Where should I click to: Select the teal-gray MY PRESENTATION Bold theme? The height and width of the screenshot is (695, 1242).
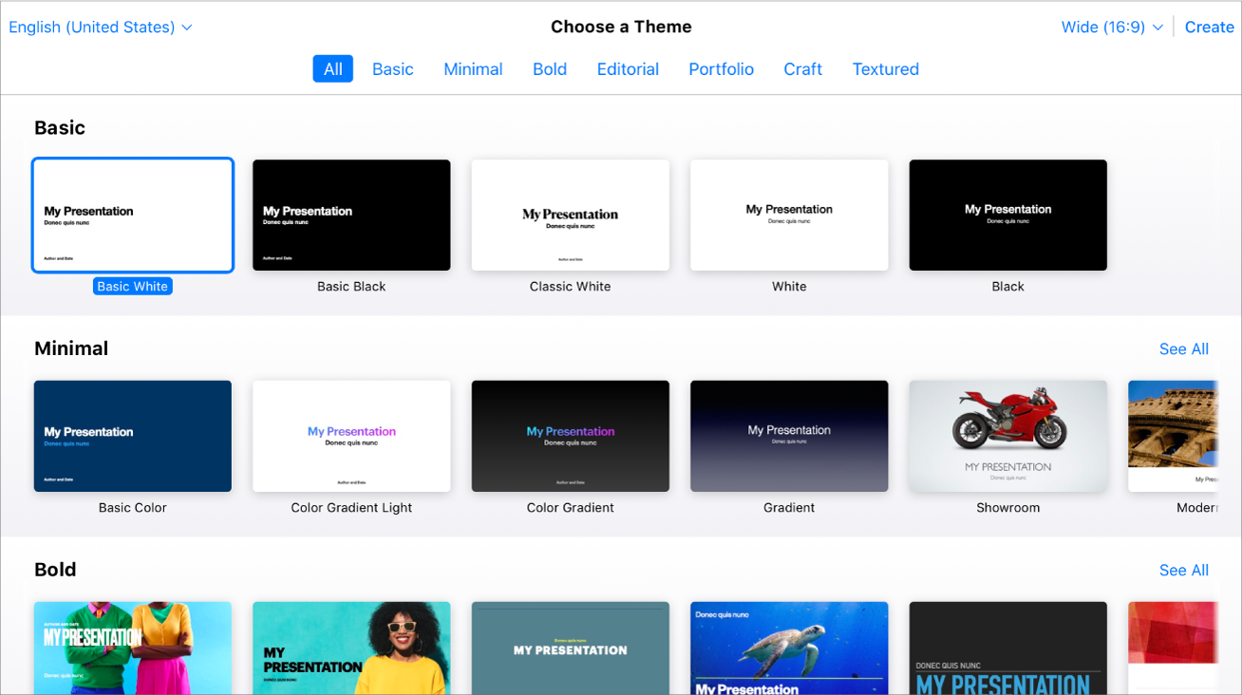click(571, 648)
